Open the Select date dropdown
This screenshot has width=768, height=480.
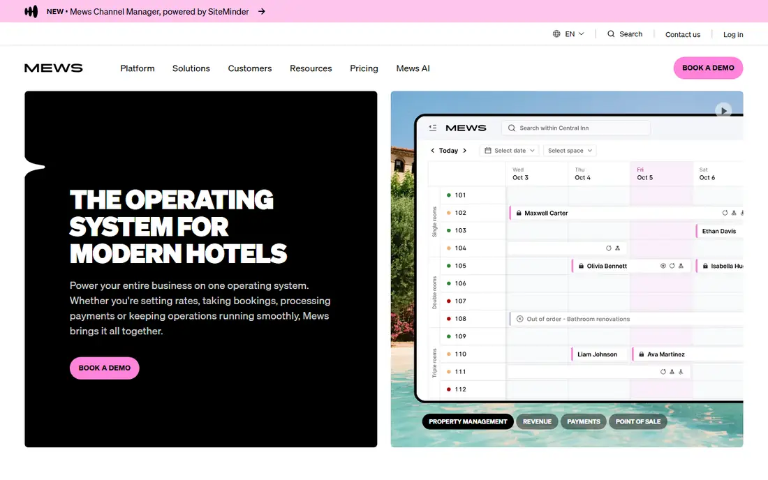point(510,151)
